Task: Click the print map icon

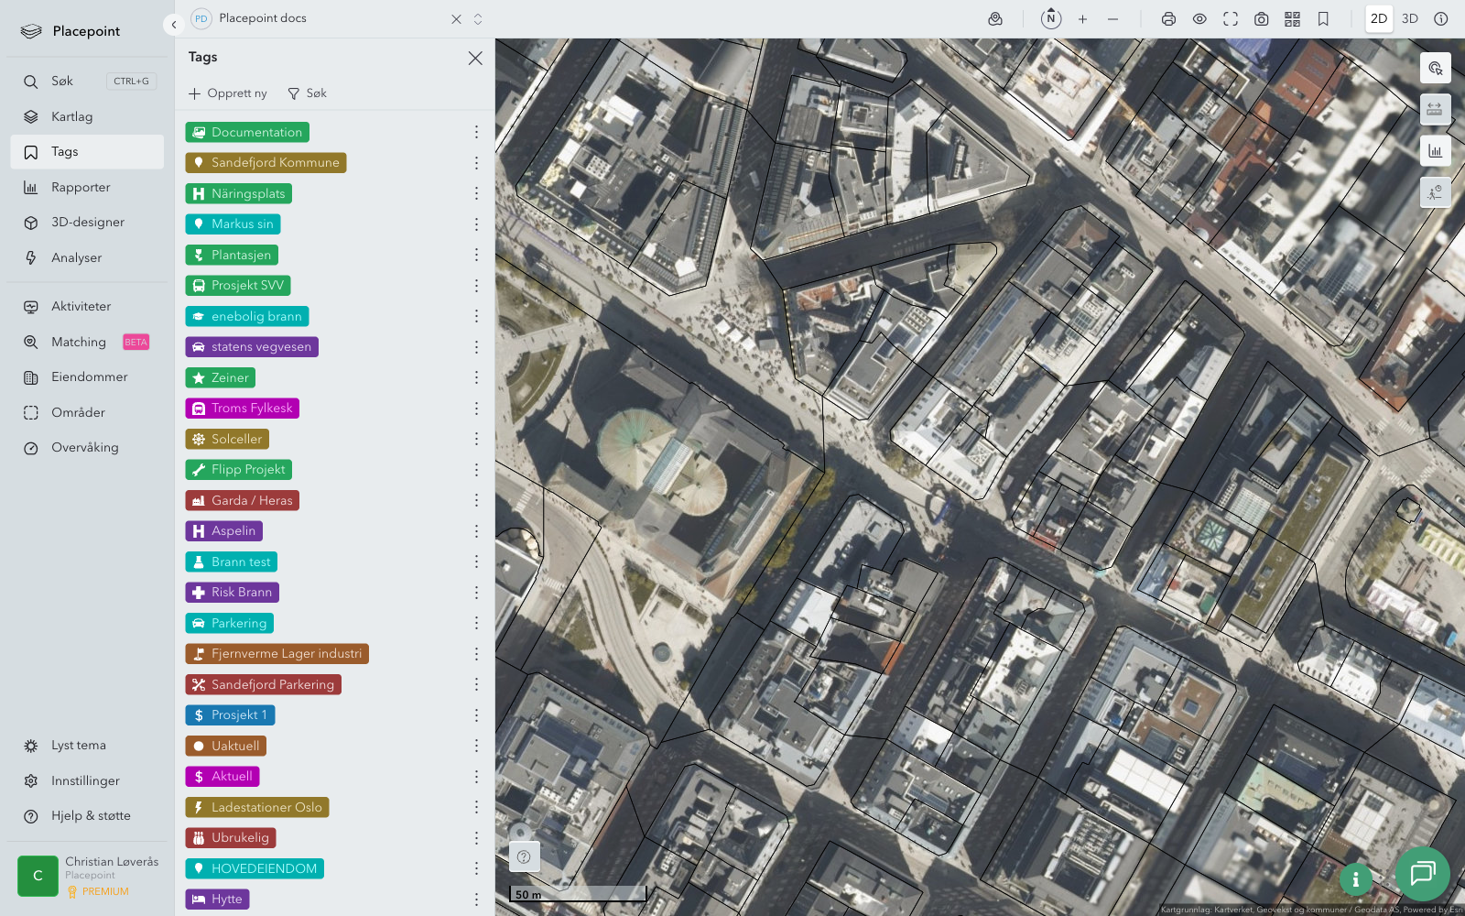Action: click(x=1168, y=19)
